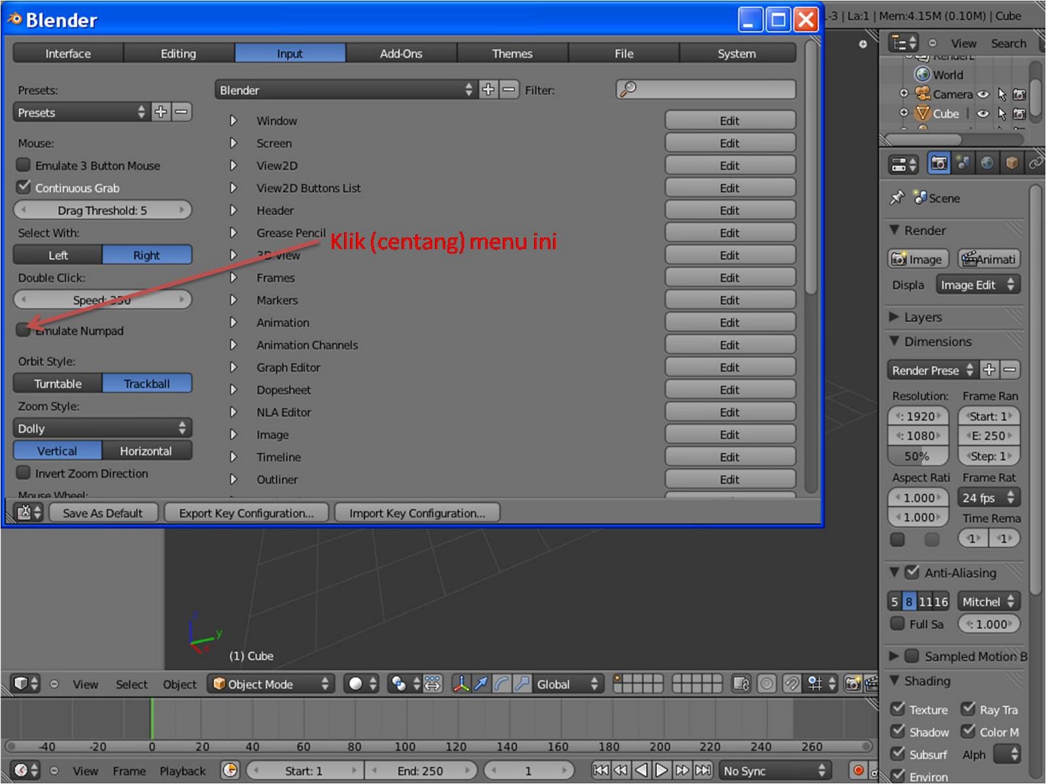Viewport: 1046px width, 784px height.
Task: Toggle the 3D manipulator axis icon
Action: [x=461, y=684]
